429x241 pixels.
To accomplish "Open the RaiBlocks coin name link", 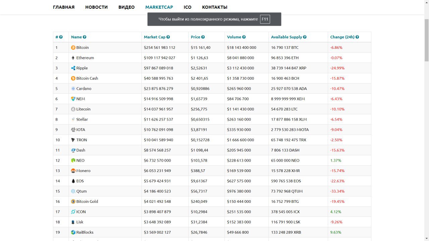I will click(85, 232).
